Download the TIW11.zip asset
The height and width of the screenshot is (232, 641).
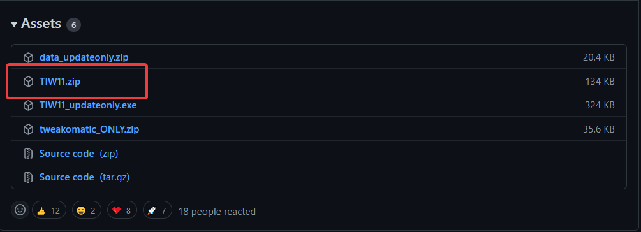point(60,82)
